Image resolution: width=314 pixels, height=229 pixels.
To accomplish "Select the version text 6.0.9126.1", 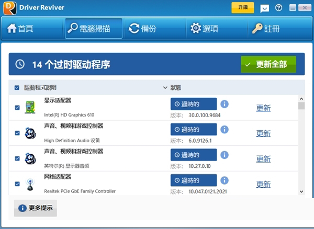I will tap(200, 141).
